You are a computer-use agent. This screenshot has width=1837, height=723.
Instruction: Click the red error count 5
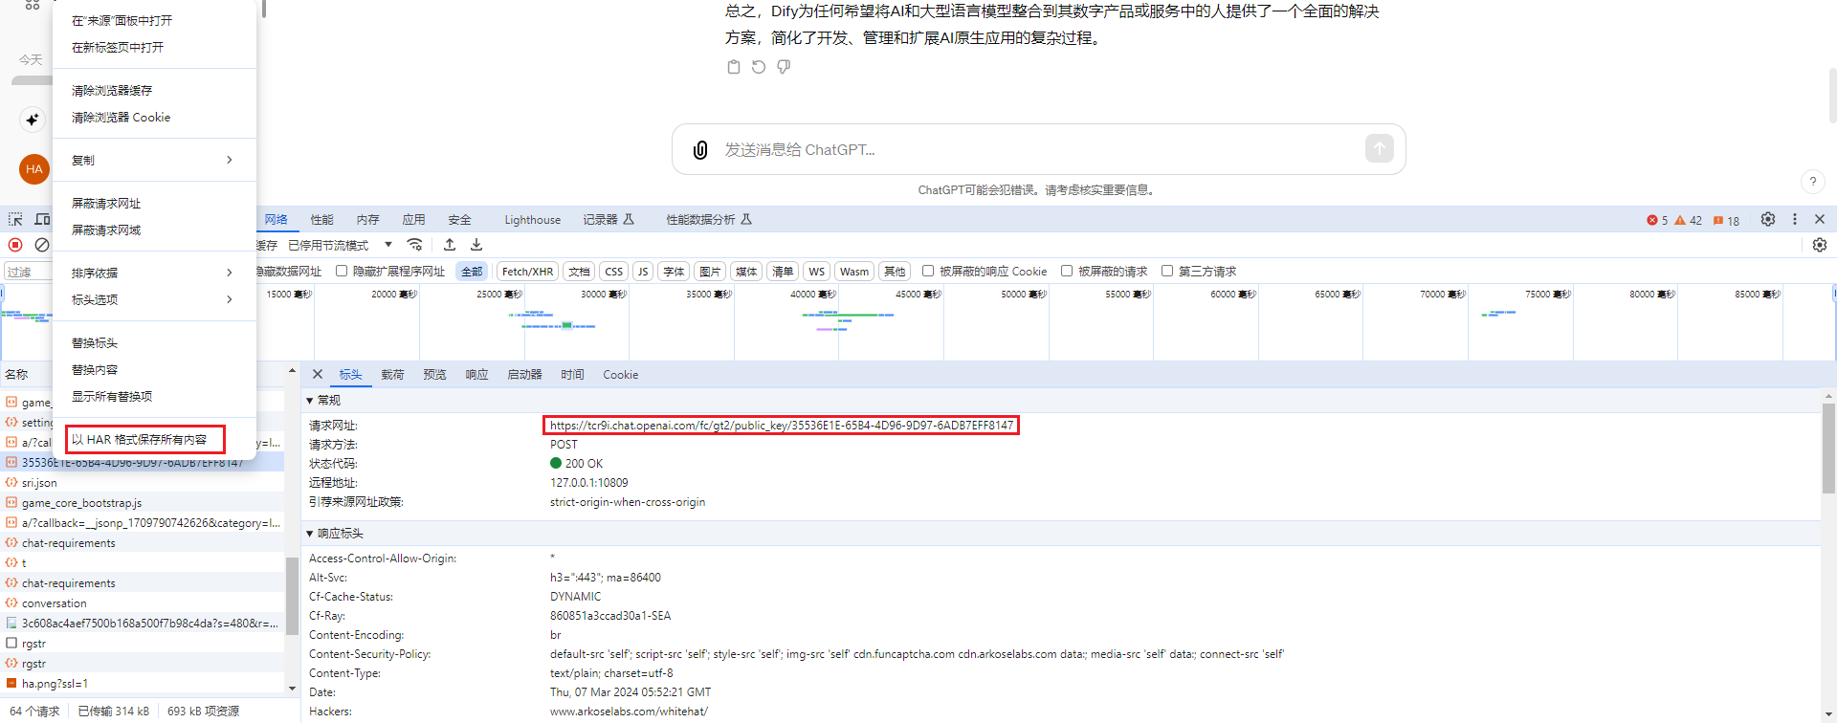pyautogui.click(x=1657, y=220)
